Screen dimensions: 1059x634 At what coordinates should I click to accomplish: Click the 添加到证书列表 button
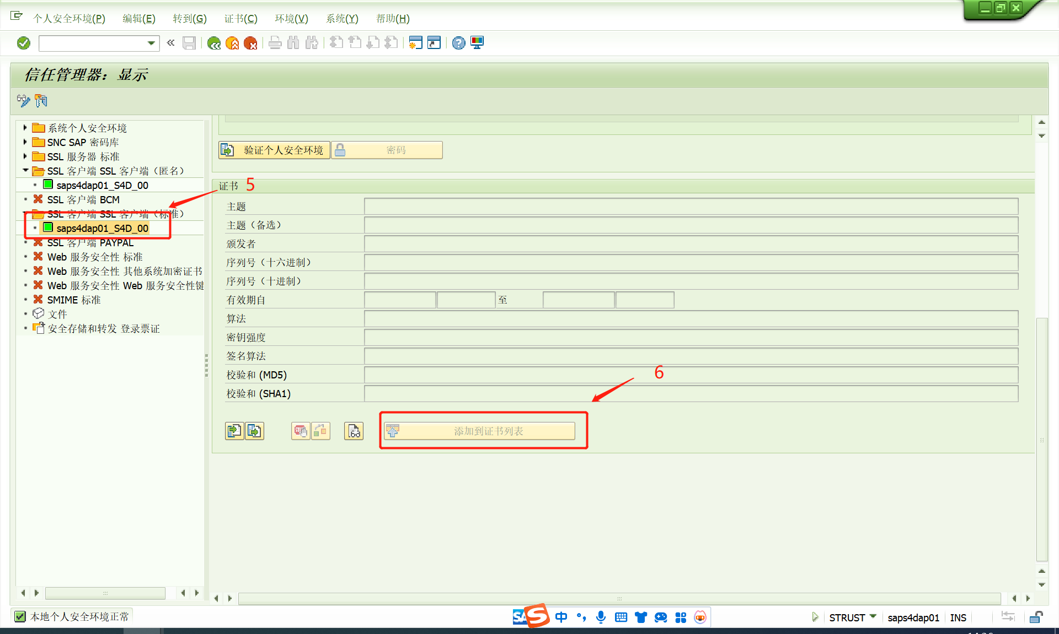tap(479, 431)
